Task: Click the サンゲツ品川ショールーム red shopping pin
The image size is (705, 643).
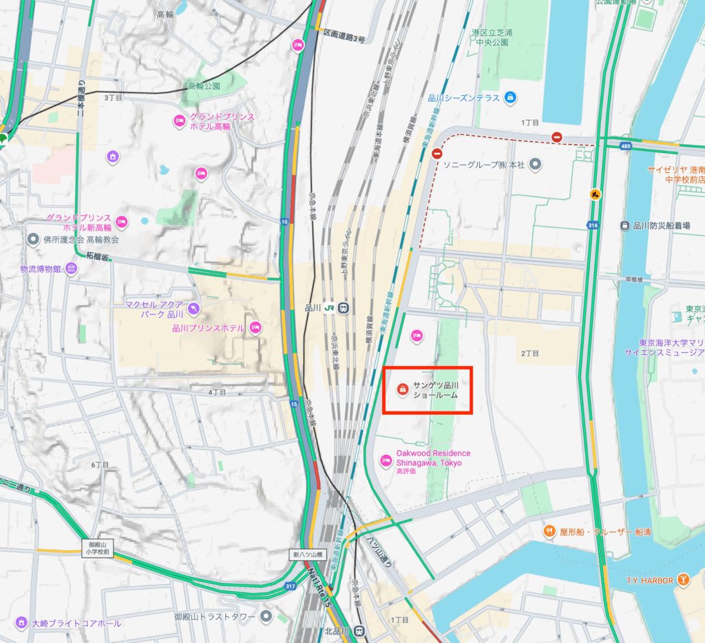Action: click(x=402, y=389)
